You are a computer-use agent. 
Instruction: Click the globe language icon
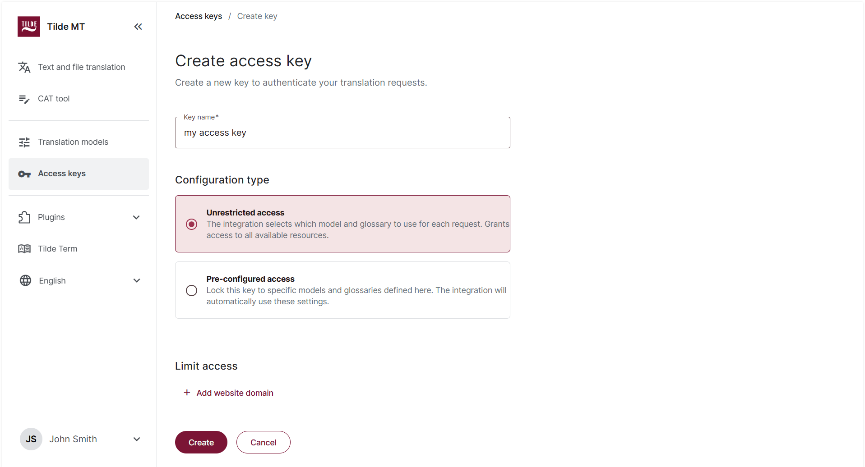click(x=26, y=280)
